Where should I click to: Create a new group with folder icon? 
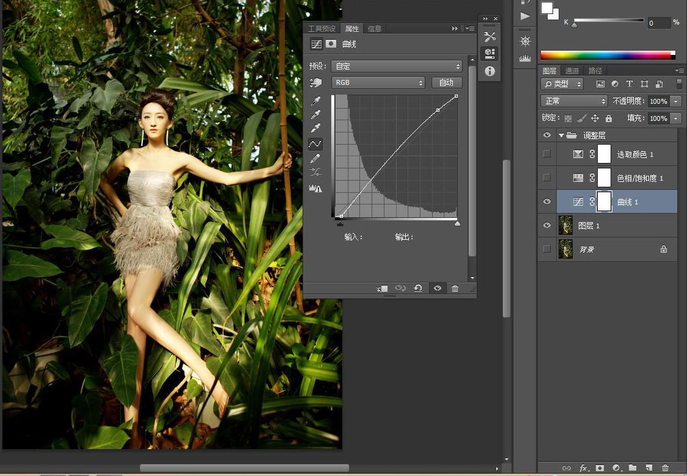point(633,468)
